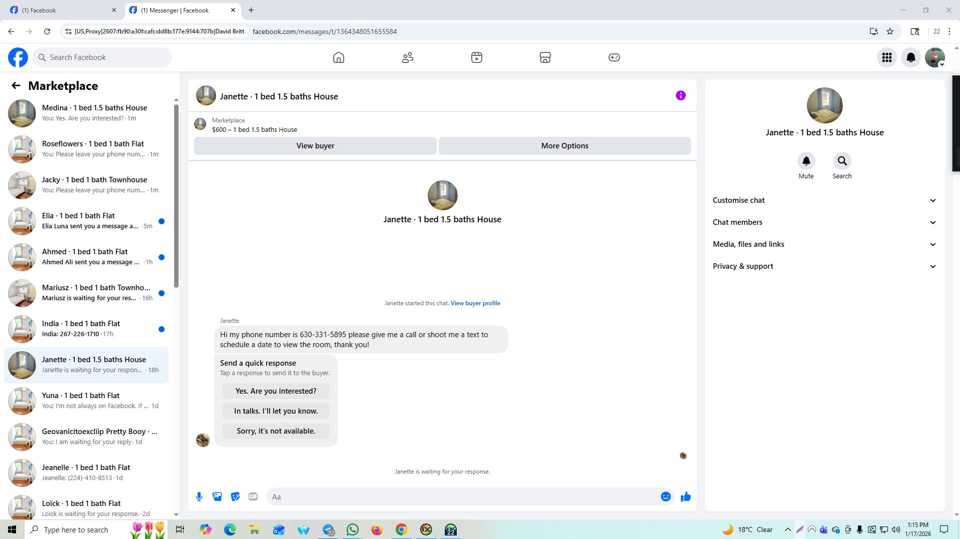Open the Jeanelle 1 bed 1 bath Flat chat
The image size is (960, 539).
tap(87, 473)
